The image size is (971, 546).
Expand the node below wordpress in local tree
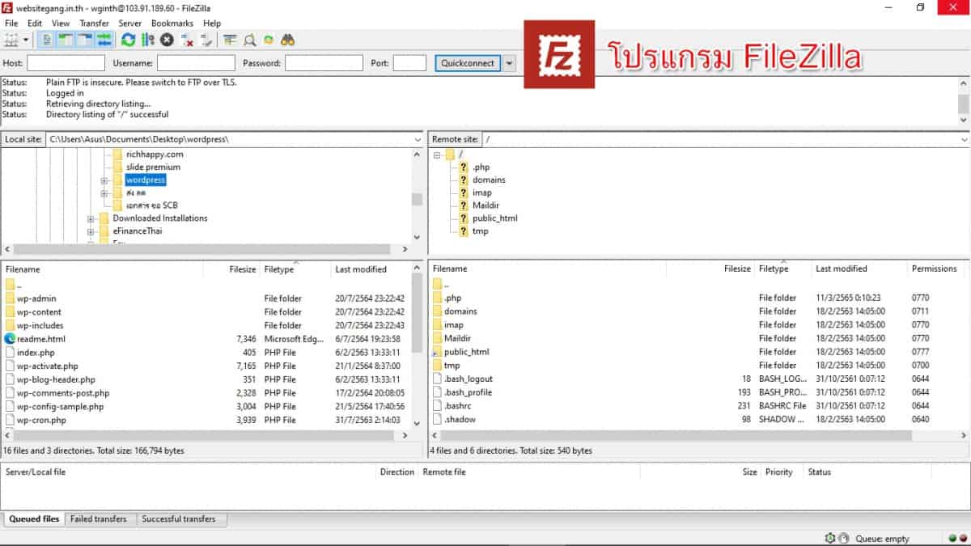pyautogui.click(x=104, y=193)
